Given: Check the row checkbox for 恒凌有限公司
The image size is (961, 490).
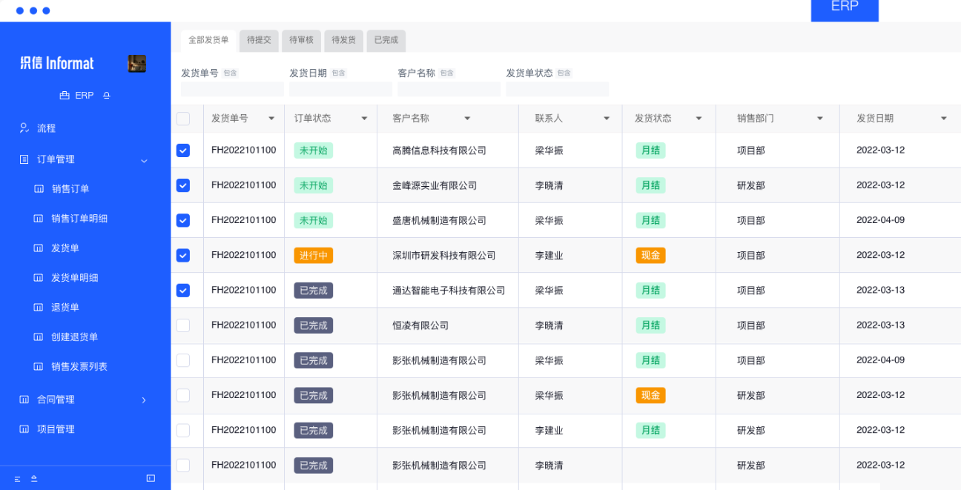Looking at the screenshot, I should coord(182,325).
